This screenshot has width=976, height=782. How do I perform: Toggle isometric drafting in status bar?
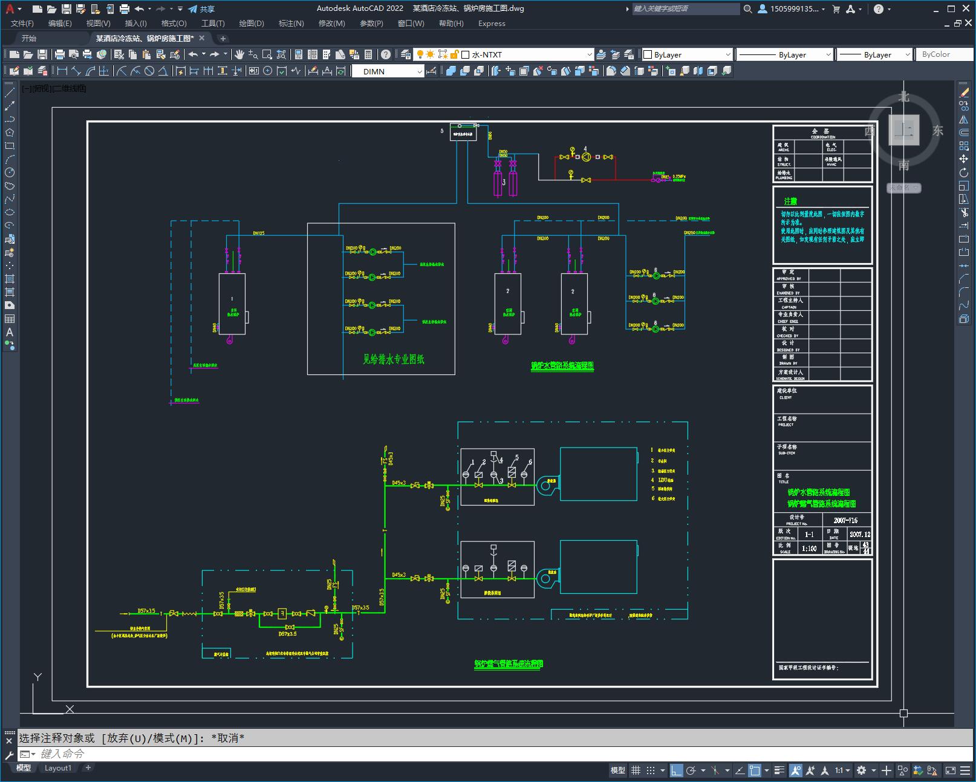pos(715,771)
